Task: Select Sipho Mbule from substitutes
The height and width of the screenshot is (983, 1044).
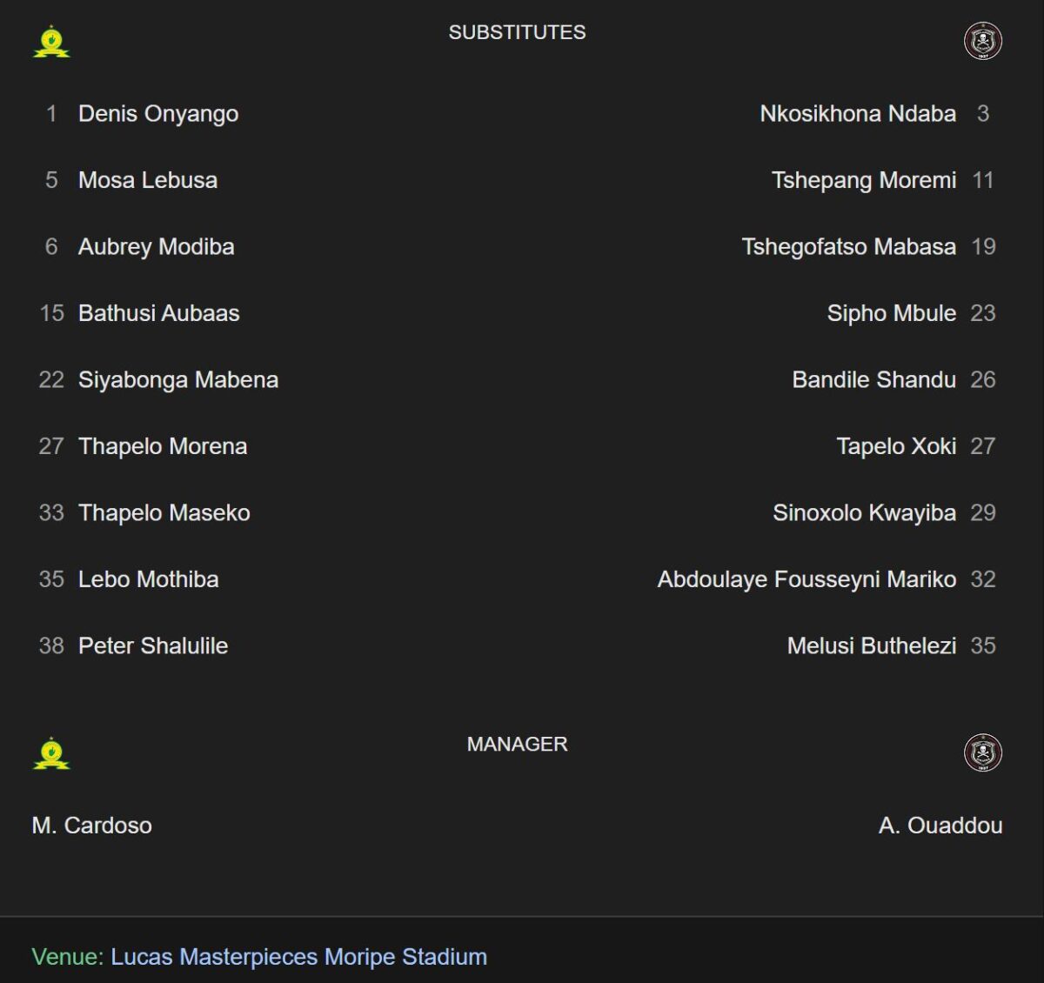Action: point(892,313)
